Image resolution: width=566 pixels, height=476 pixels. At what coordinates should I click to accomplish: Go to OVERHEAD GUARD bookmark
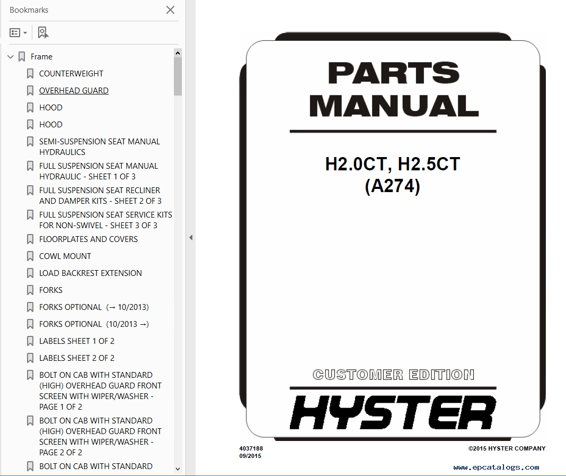[x=74, y=91]
